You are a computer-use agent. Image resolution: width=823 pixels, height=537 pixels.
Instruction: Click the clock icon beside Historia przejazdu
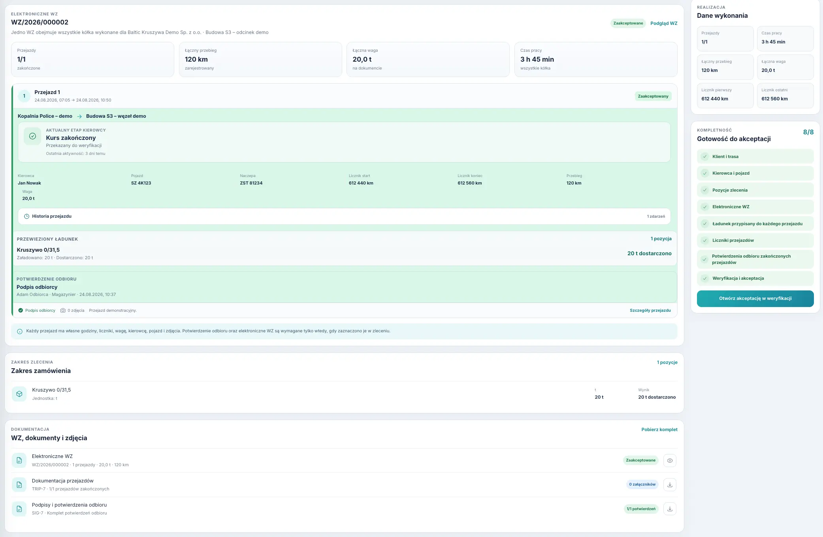pos(27,217)
